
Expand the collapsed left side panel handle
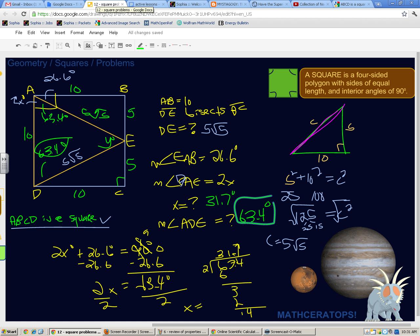[4, 163]
